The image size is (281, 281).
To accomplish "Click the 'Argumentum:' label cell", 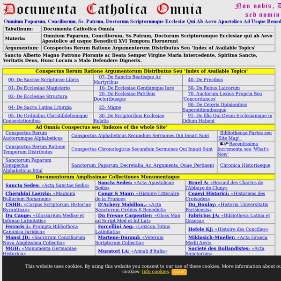I will (x=22, y=48).
